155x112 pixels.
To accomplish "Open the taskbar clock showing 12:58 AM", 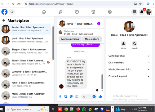I will click(142, 109).
